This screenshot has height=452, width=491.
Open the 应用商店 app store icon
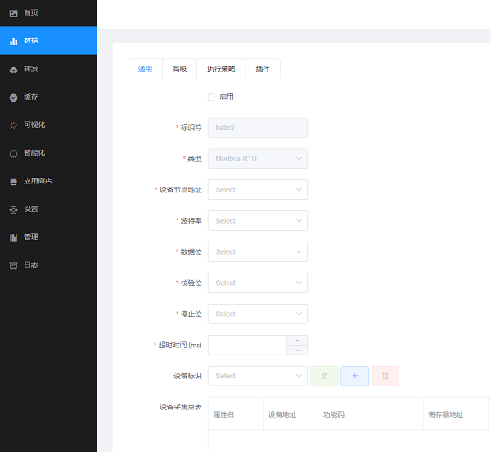[x=13, y=181]
